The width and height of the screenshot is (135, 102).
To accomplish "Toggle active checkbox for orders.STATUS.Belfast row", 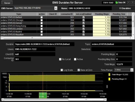I will click(x=42, y=17).
